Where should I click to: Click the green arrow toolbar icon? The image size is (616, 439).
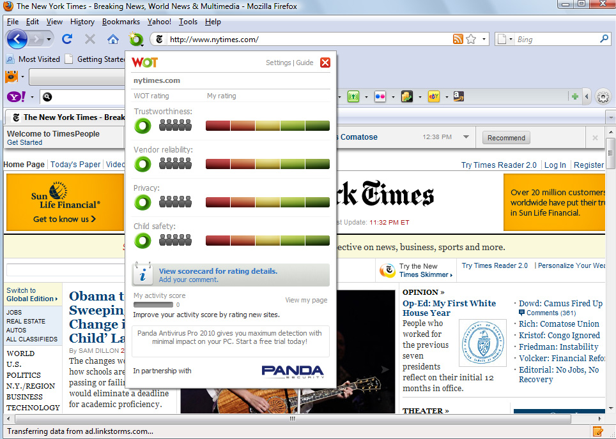pos(353,96)
